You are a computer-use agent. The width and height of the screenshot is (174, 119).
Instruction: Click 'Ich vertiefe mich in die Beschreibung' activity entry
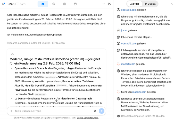coord(146,78)
